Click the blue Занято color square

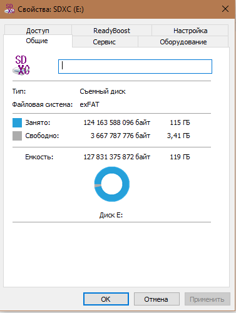tap(17, 122)
